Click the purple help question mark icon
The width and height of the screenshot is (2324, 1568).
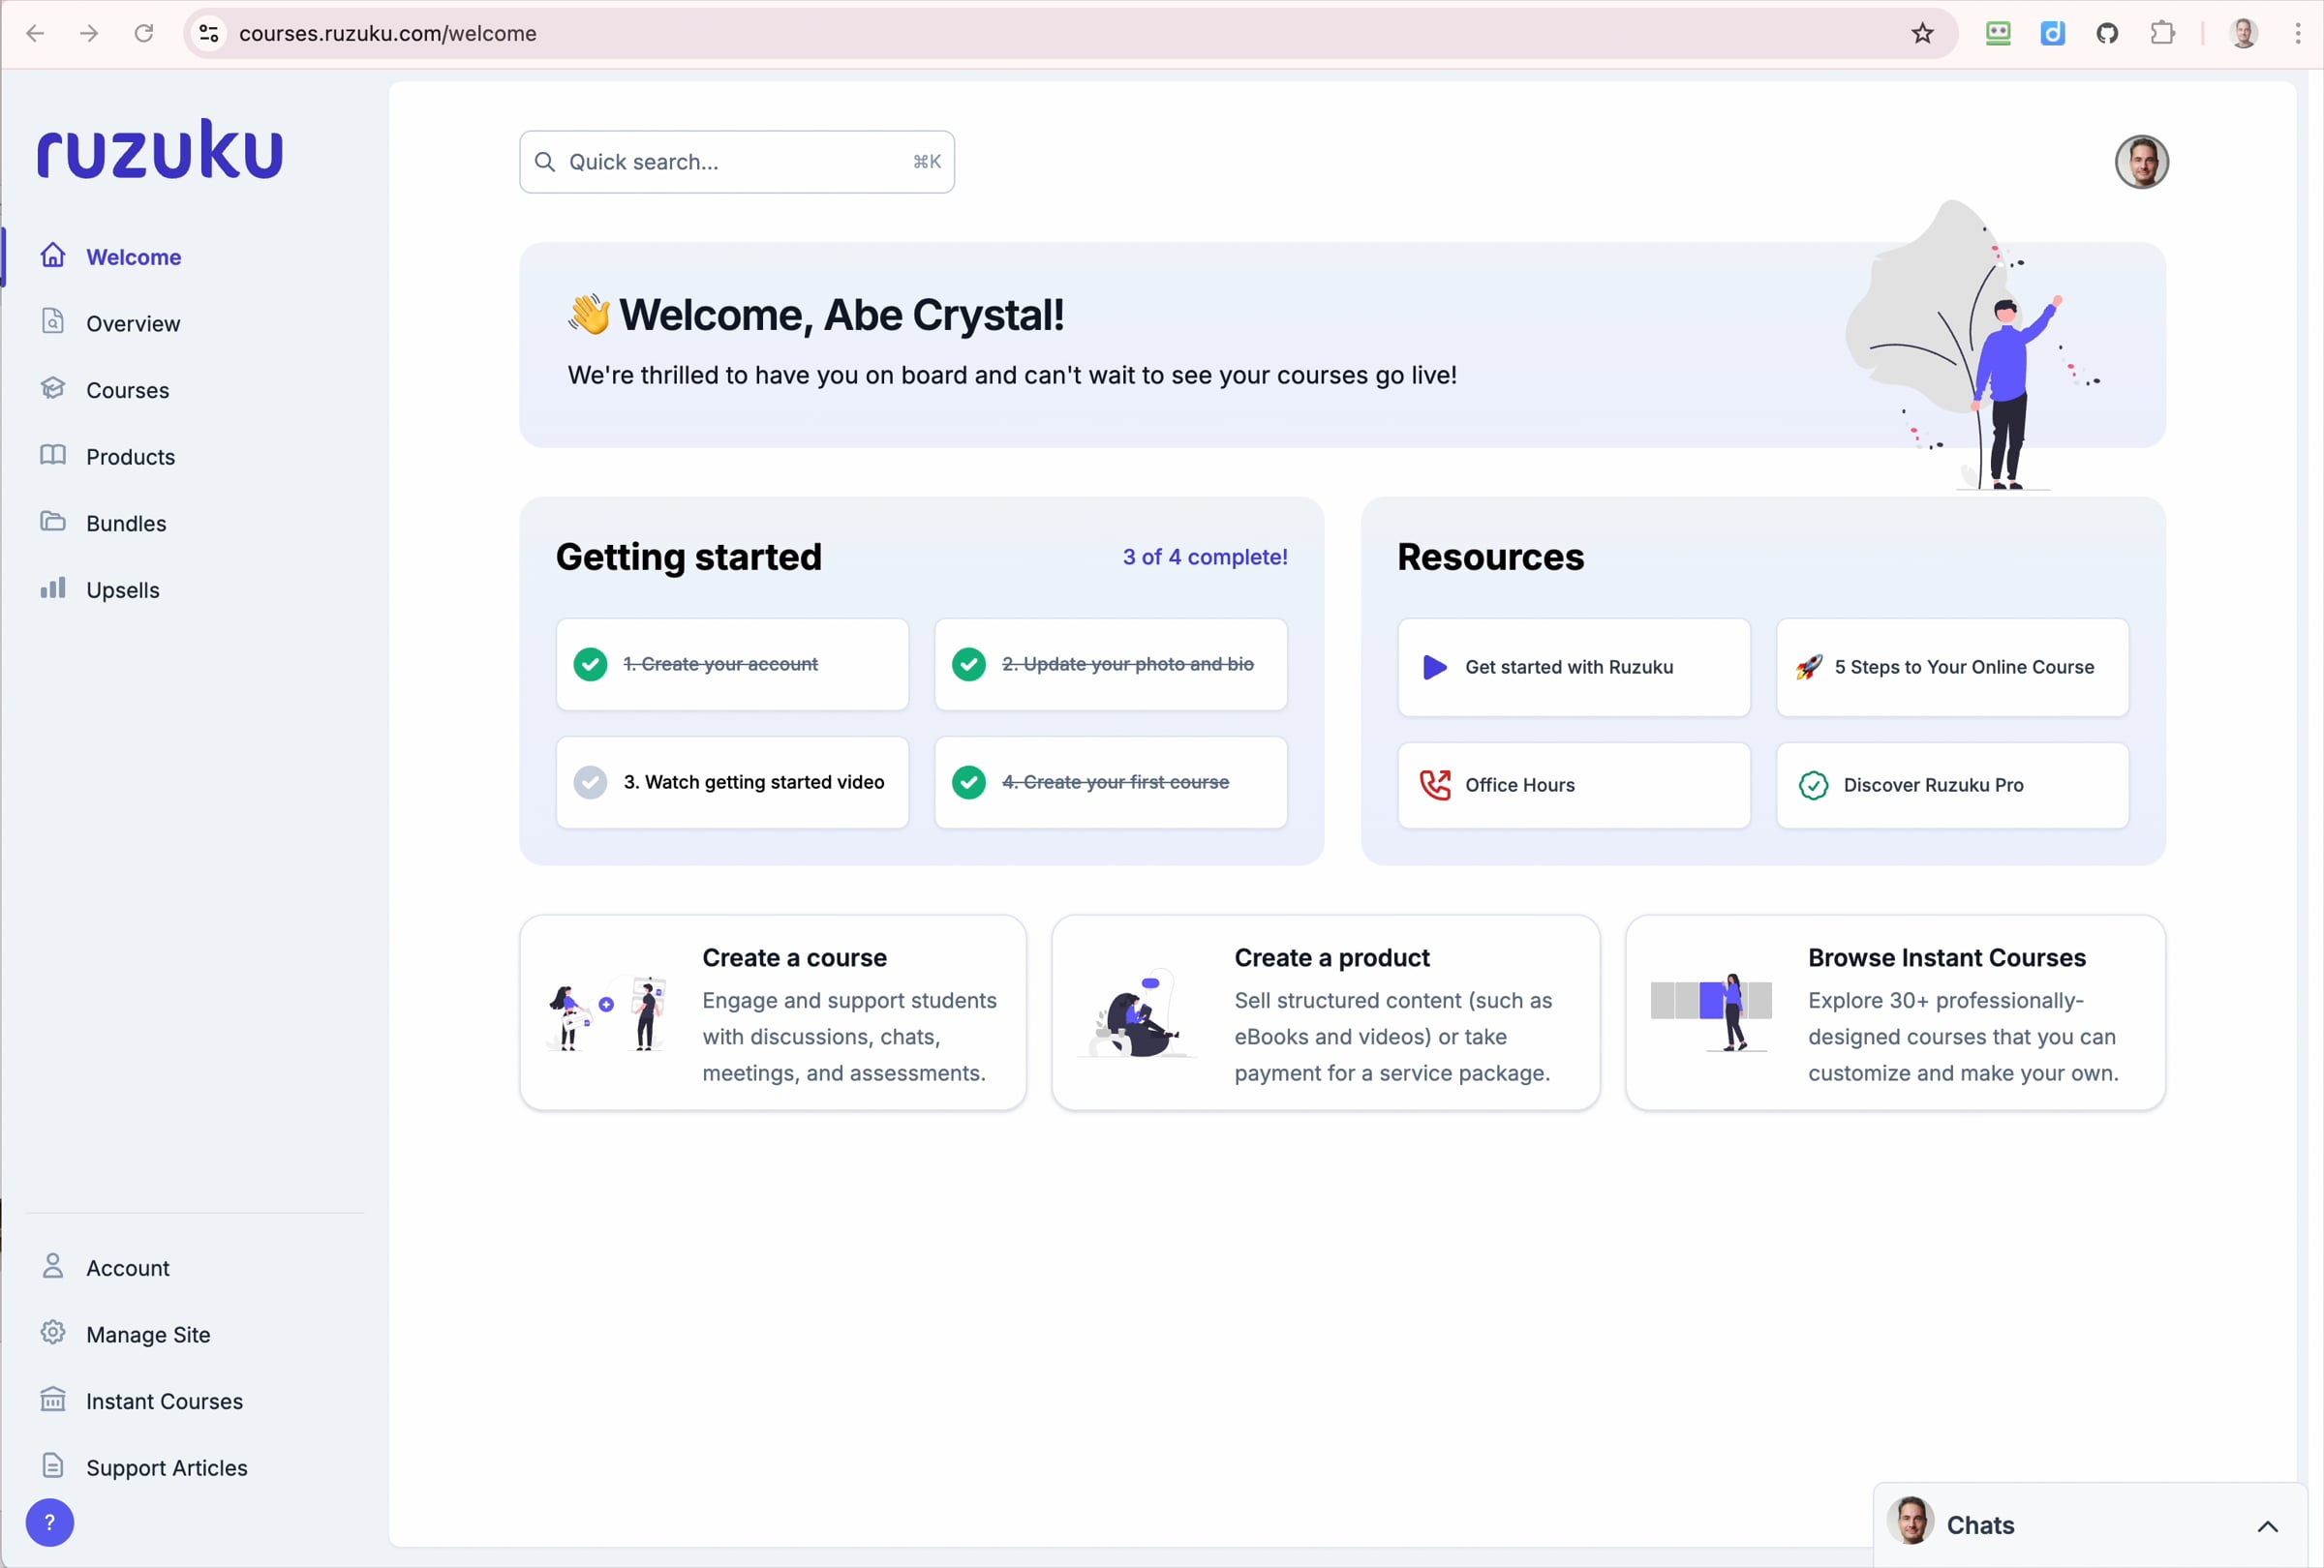point(49,1523)
